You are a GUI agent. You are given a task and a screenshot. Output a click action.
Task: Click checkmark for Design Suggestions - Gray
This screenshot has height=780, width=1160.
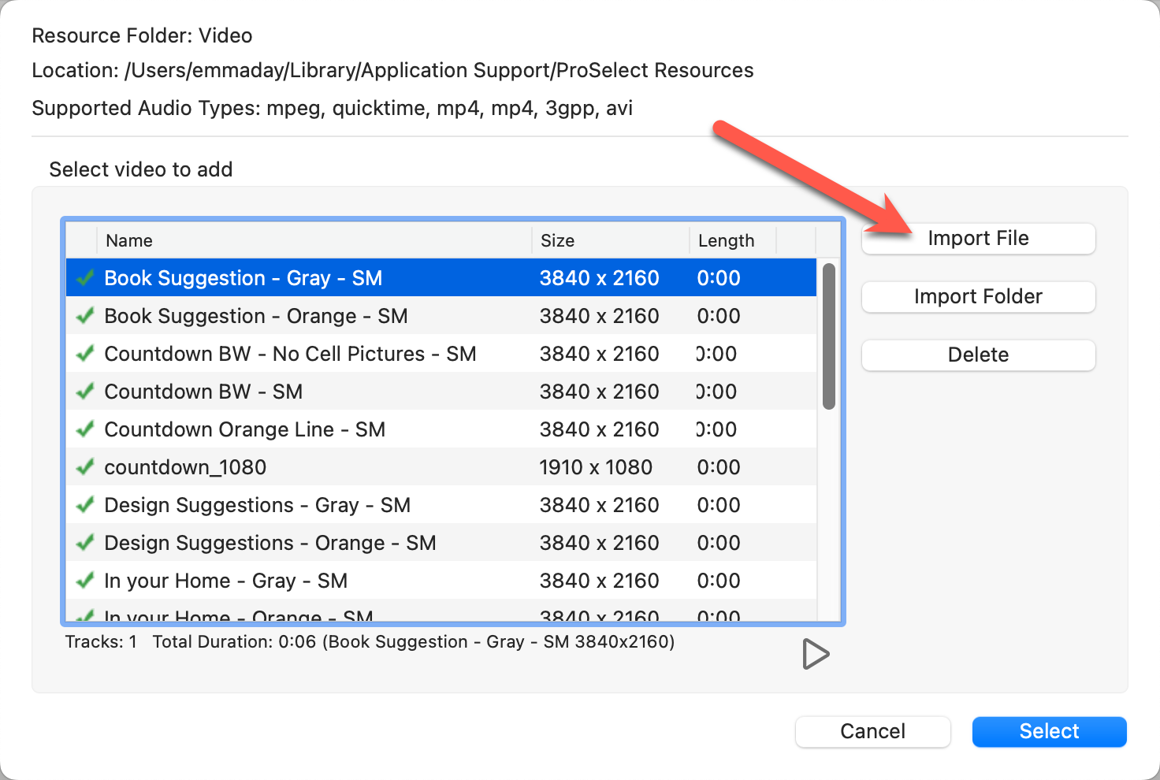[85, 505]
